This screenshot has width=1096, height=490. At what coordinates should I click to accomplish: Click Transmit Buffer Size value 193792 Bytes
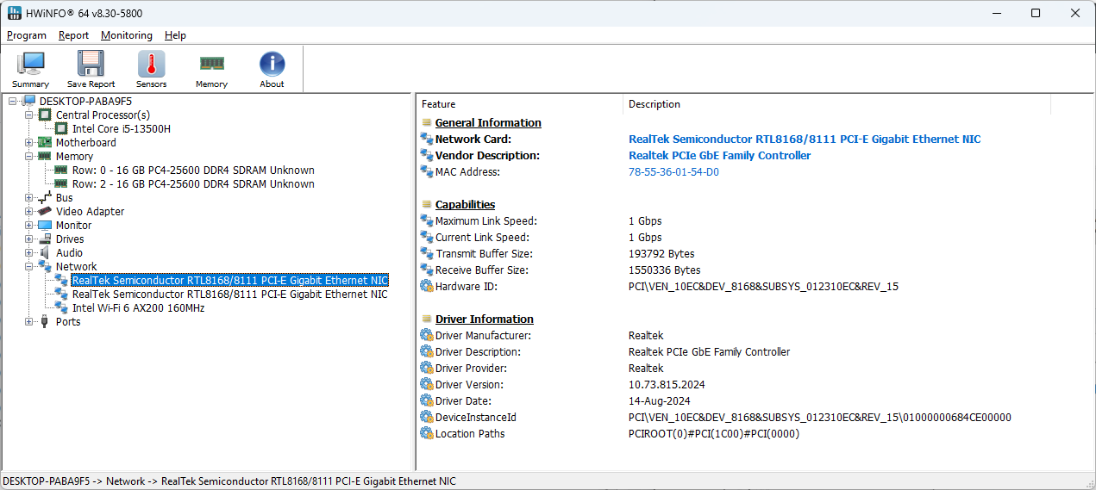click(661, 253)
